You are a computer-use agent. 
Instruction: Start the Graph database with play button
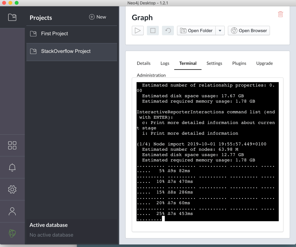pos(138,30)
